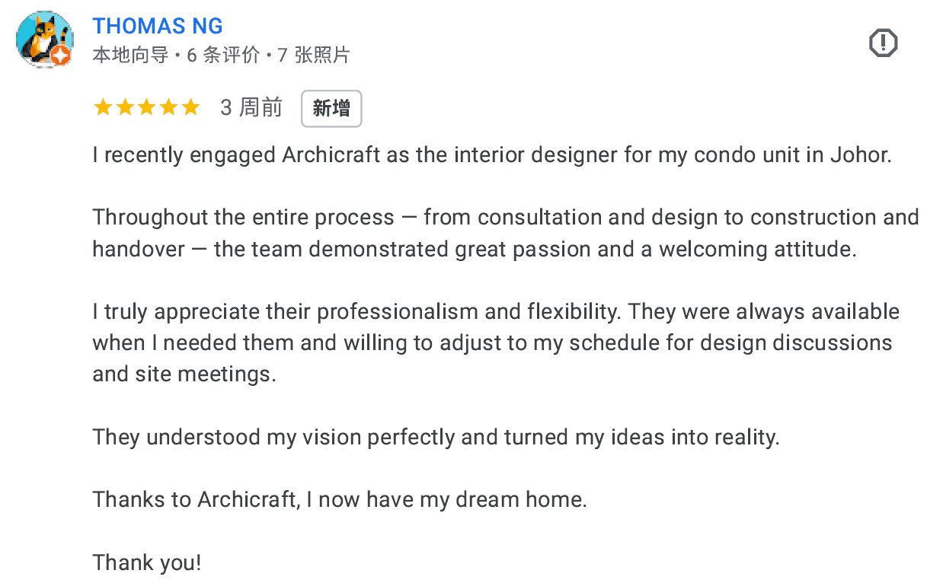Click the 本地向导 label

pos(130,55)
